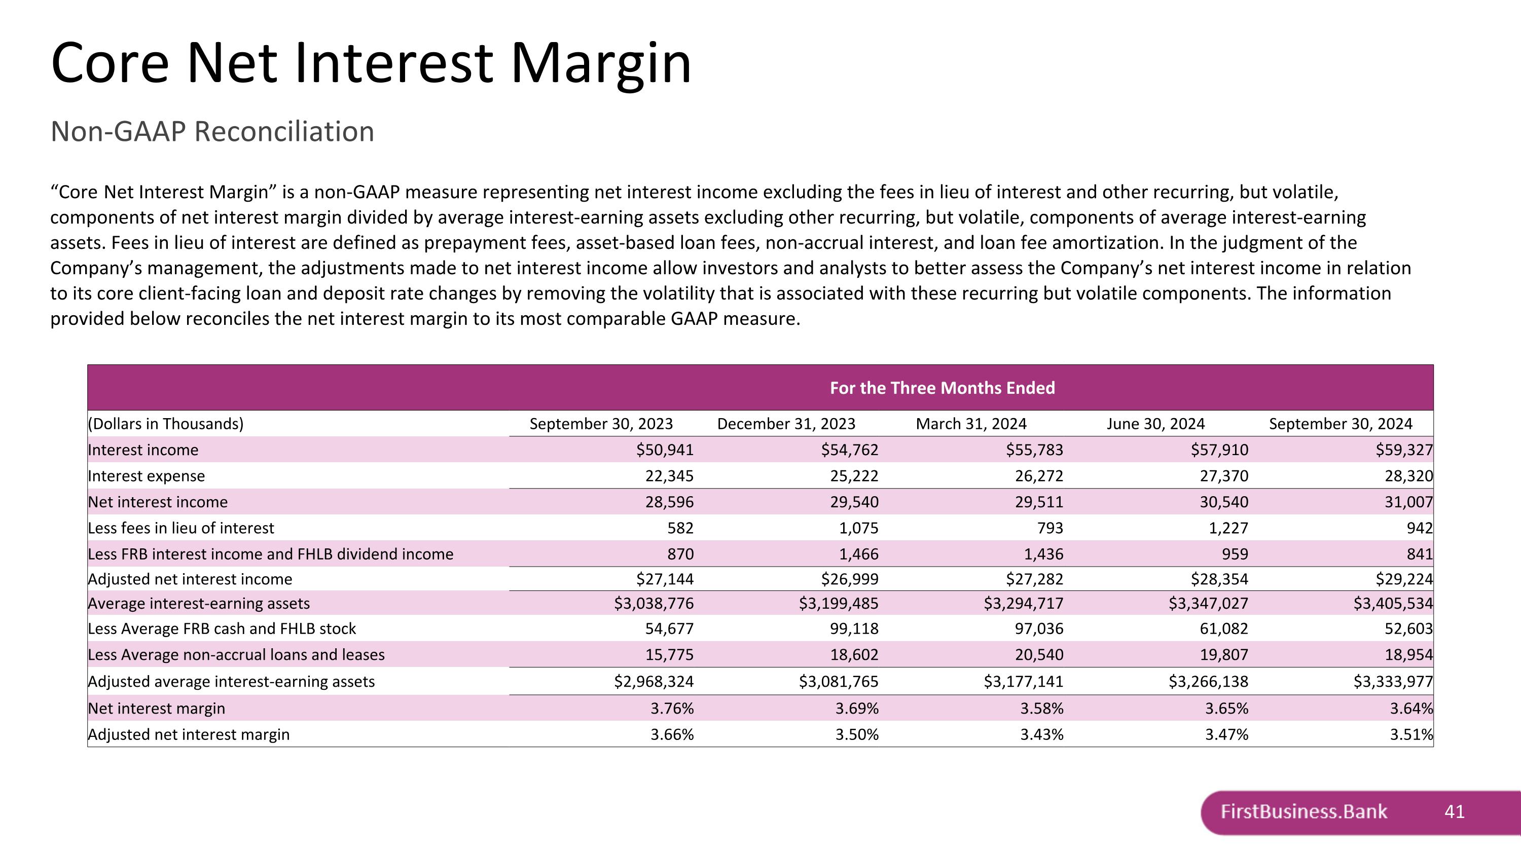Click the Average interest-earning assets row label

pos(198,604)
